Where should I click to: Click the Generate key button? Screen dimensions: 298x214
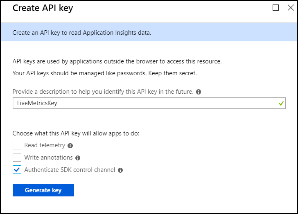click(43, 190)
